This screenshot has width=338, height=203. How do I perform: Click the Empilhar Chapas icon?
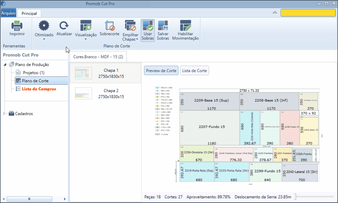130,26
